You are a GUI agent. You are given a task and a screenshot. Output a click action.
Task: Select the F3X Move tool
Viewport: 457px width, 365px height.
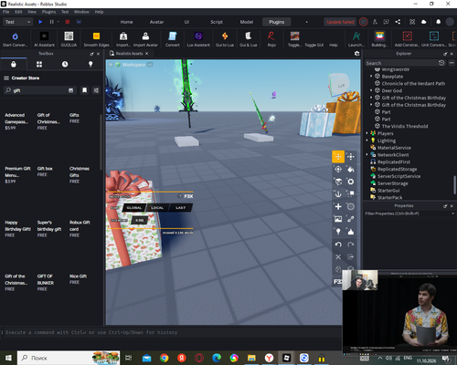pos(338,157)
